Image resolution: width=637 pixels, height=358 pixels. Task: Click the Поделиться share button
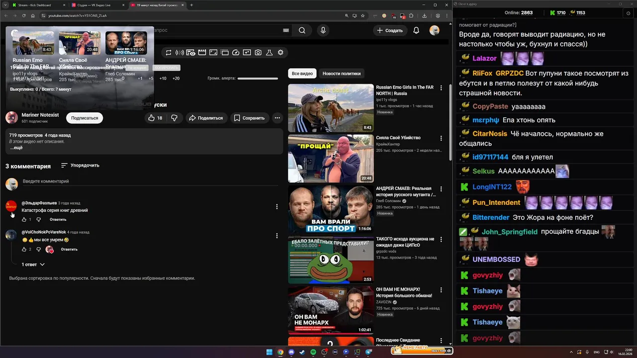[206, 118]
